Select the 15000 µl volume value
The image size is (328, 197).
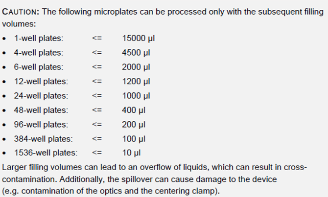click(138, 39)
